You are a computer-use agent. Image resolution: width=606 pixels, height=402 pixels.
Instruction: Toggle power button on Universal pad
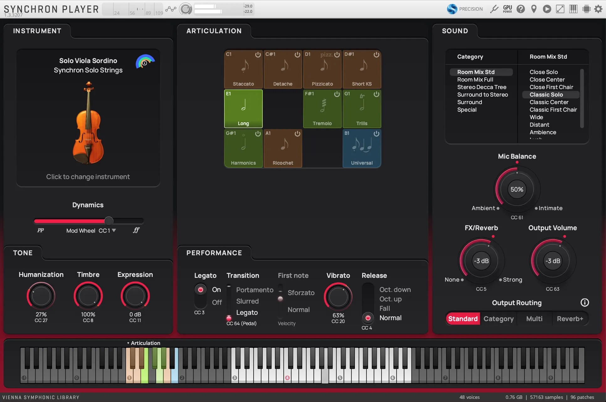376,134
